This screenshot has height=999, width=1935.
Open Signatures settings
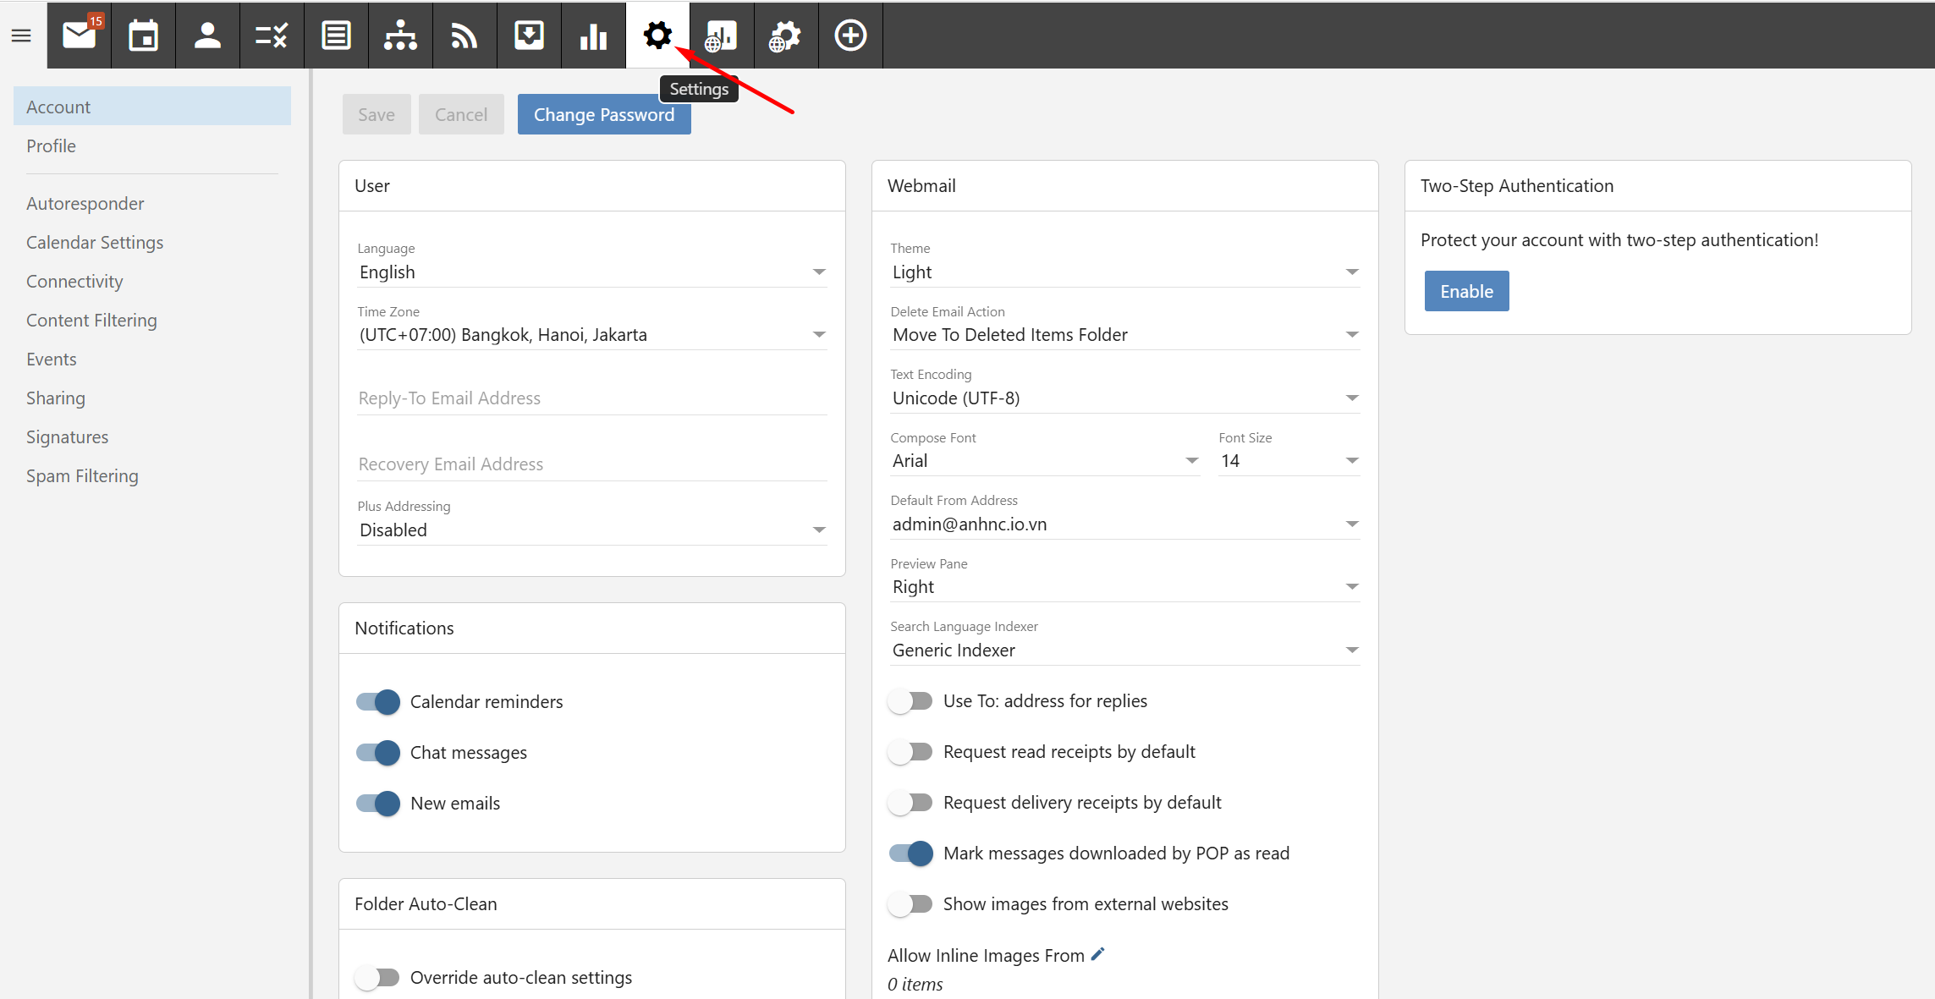(x=152, y=436)
